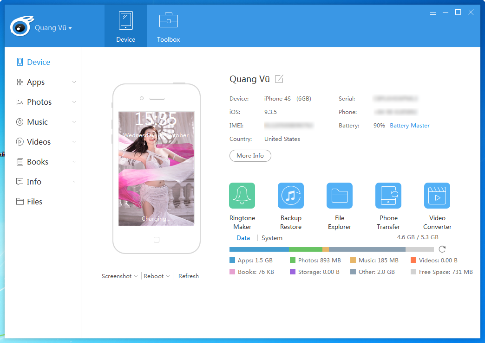Select the Device tab in header

click(x=125, y=26)
